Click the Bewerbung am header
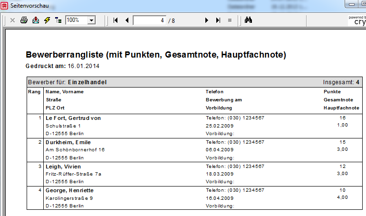Image resolution: width=366 pixels, height=216 pixels. (x=224, y=100)
